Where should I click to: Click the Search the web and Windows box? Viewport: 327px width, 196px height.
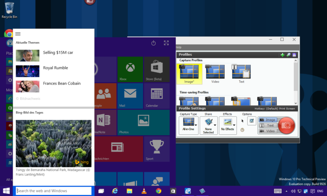click(54, 191)
